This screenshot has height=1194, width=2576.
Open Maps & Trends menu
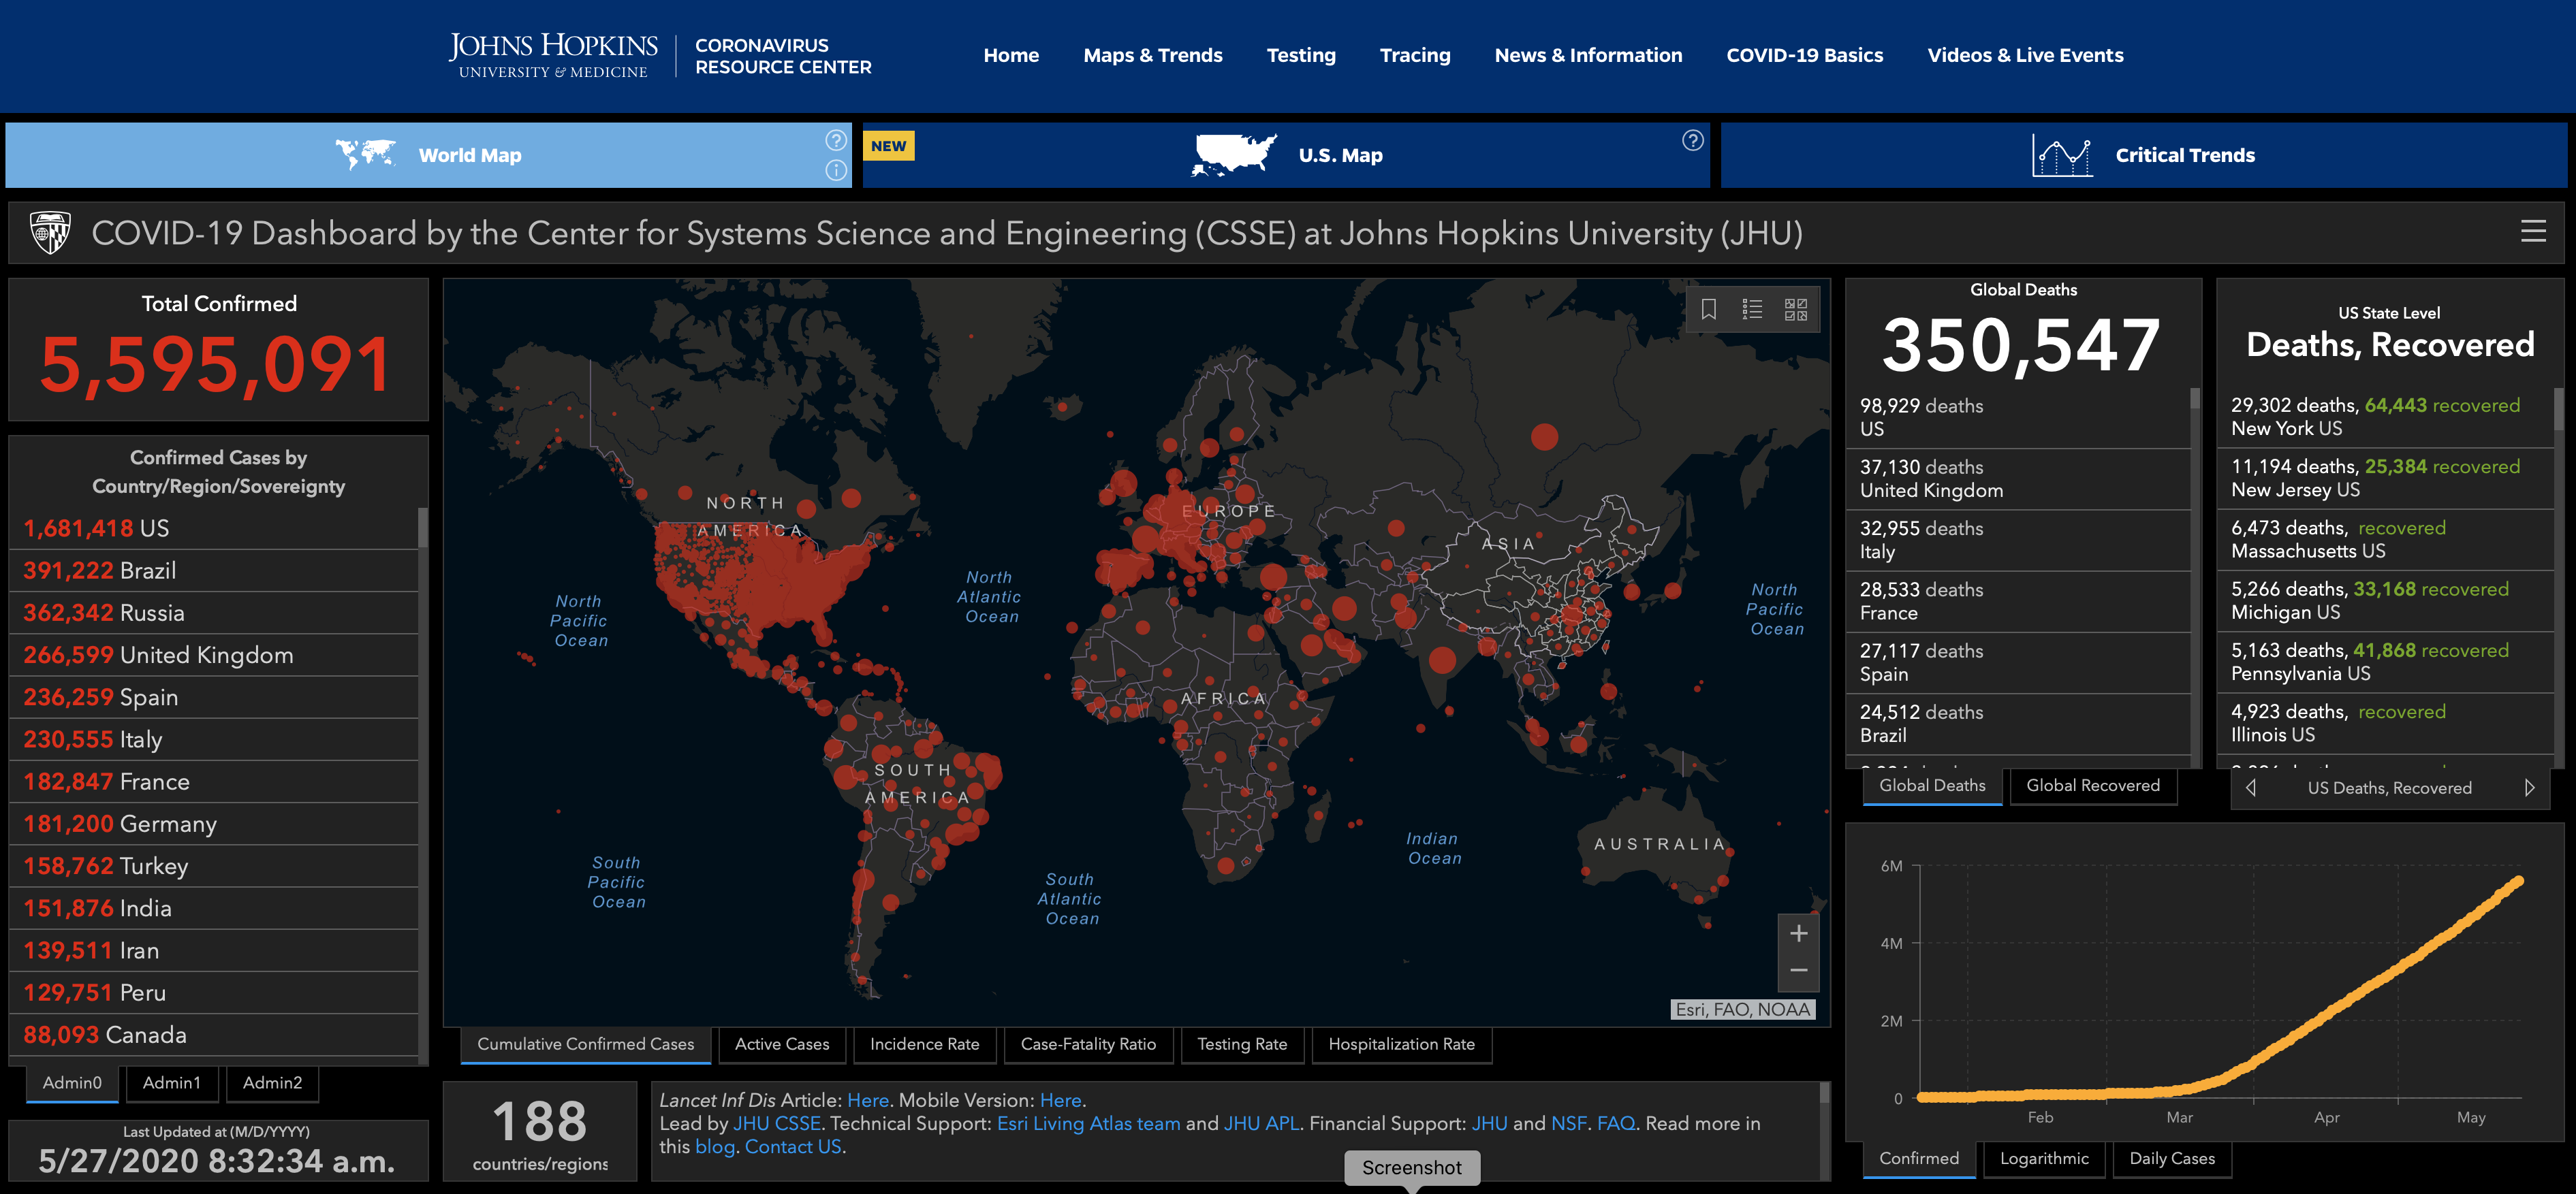pyautogui.click(x=1153, y=55)
